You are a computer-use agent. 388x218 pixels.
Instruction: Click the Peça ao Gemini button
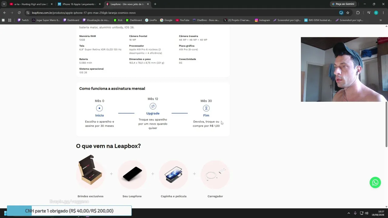coord(343,4)
